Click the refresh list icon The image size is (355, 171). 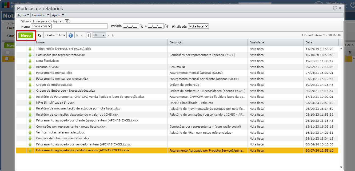point(39,35)
